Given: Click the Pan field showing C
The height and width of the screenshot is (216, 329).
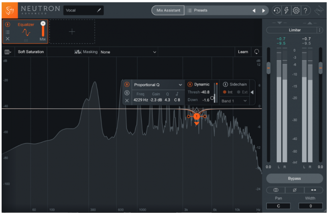Looking at the screenshot, I should click(278, 206).
